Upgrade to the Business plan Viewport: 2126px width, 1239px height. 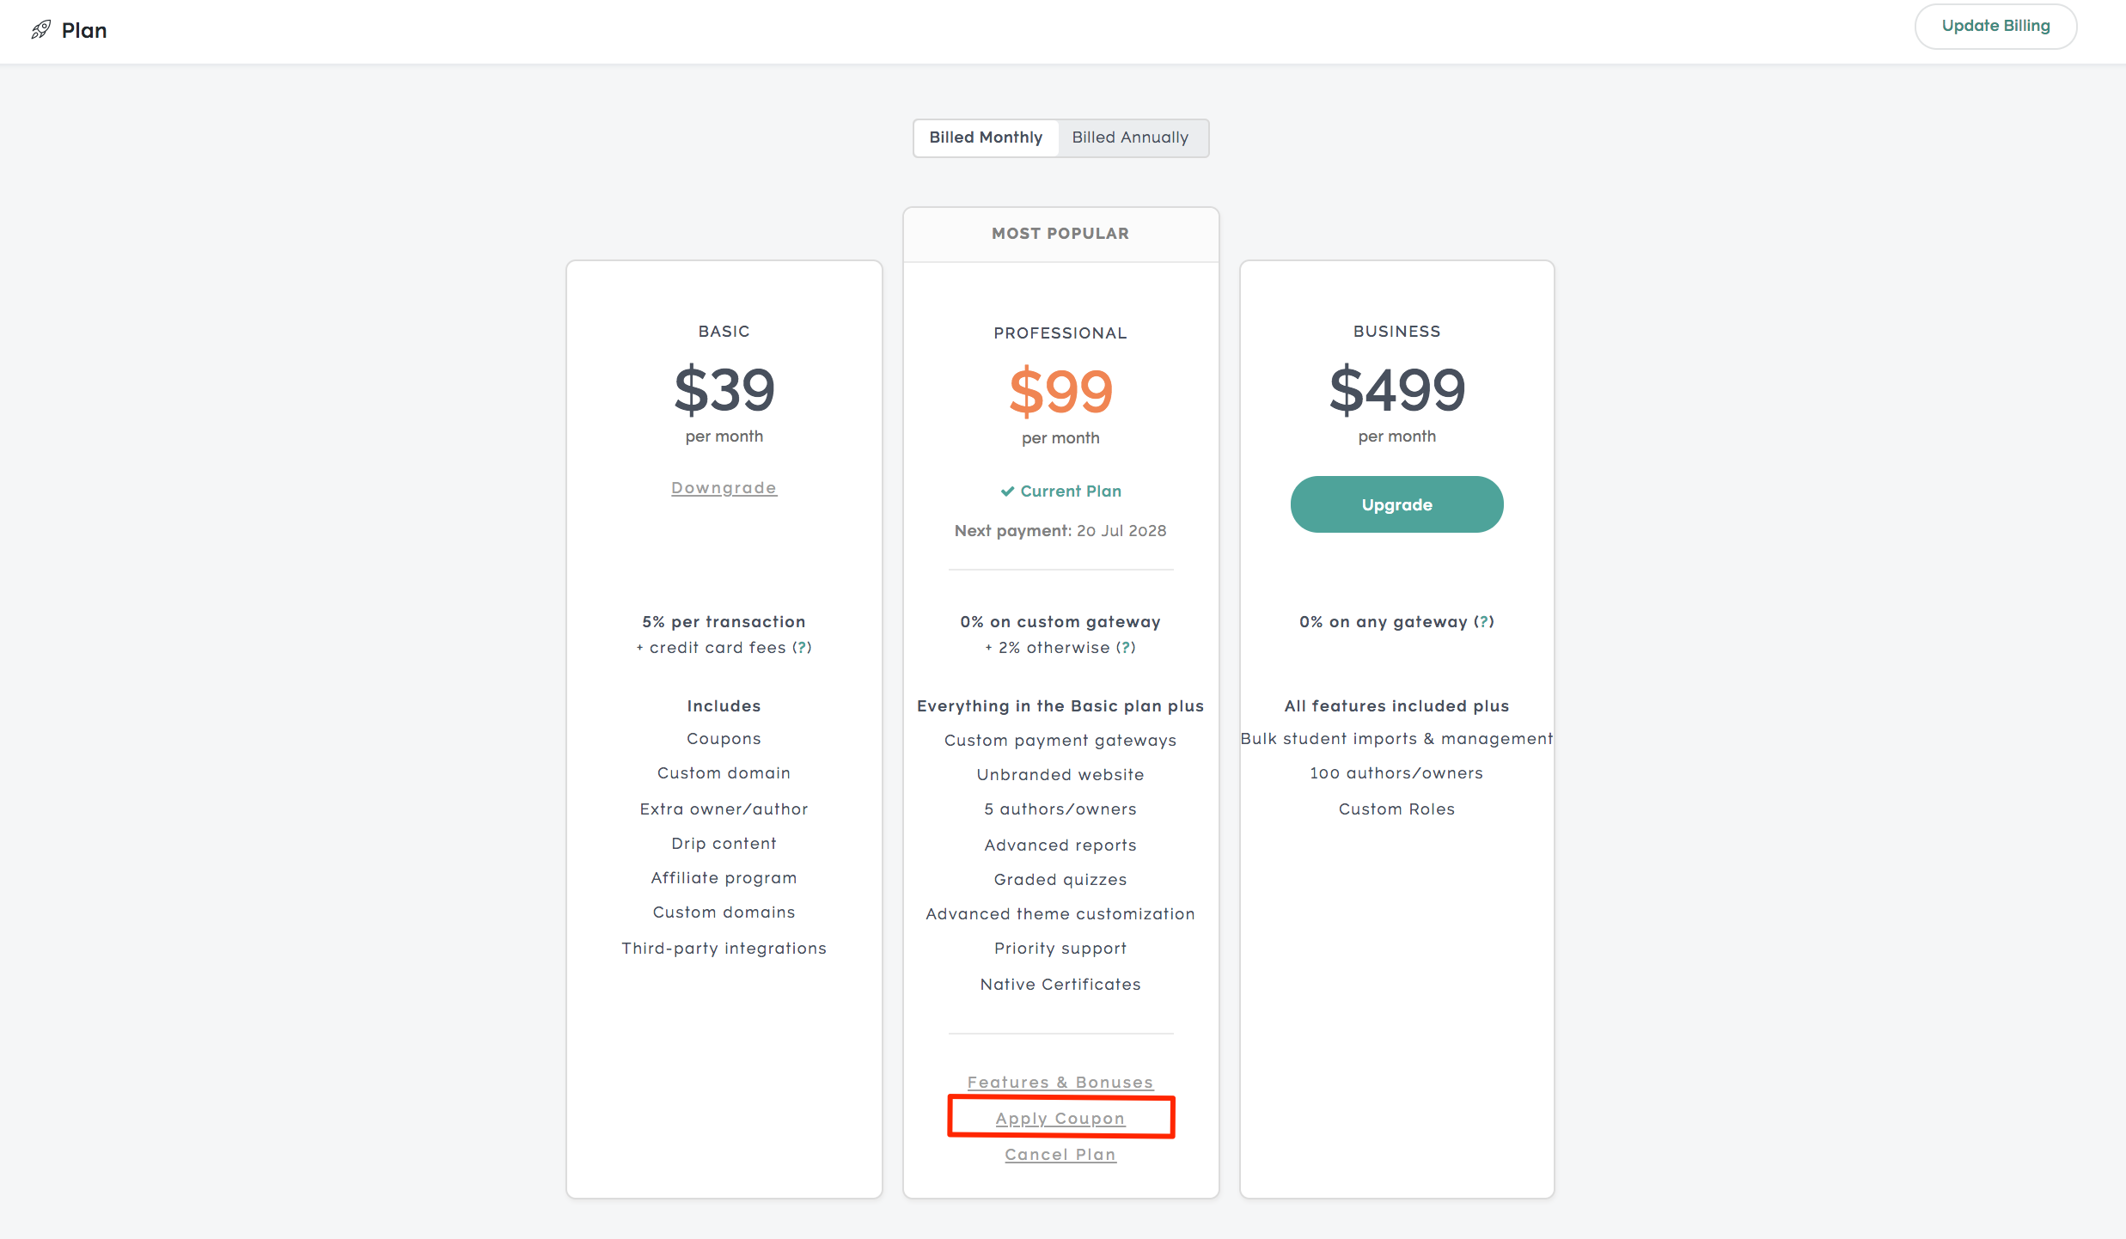[1396, 504]
